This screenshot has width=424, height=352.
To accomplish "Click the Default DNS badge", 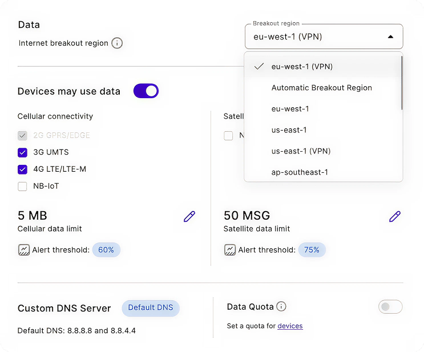I will (150, 308).
